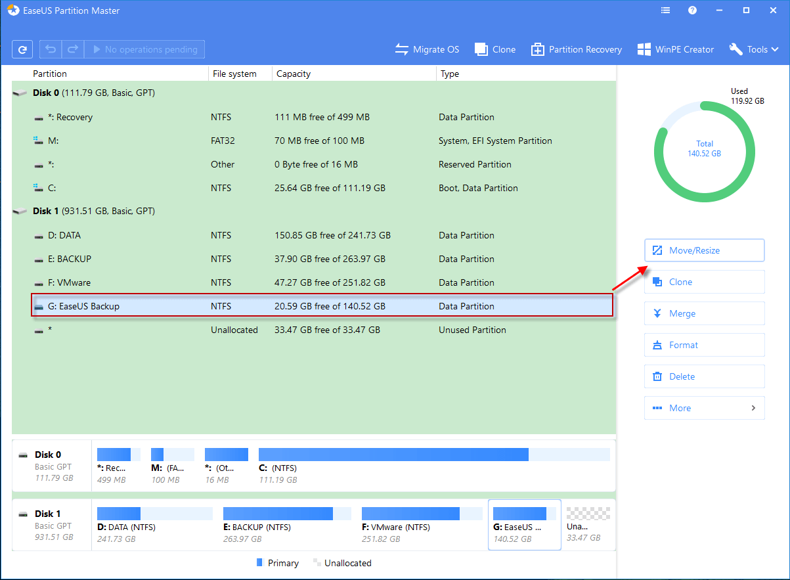Expand the More operations submenu
The image size is (790, 580).
coord(704,408)
